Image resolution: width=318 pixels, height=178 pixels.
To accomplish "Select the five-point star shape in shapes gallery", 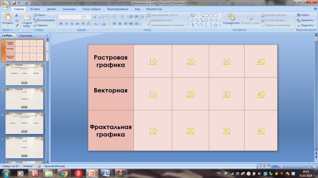I will click(x=215, y=25).
